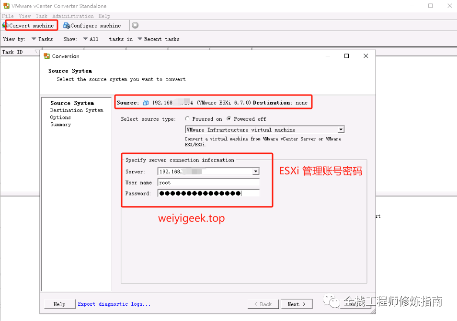Click the Server address text field
The image size is (457, 321).
click(x=205, y=171)
